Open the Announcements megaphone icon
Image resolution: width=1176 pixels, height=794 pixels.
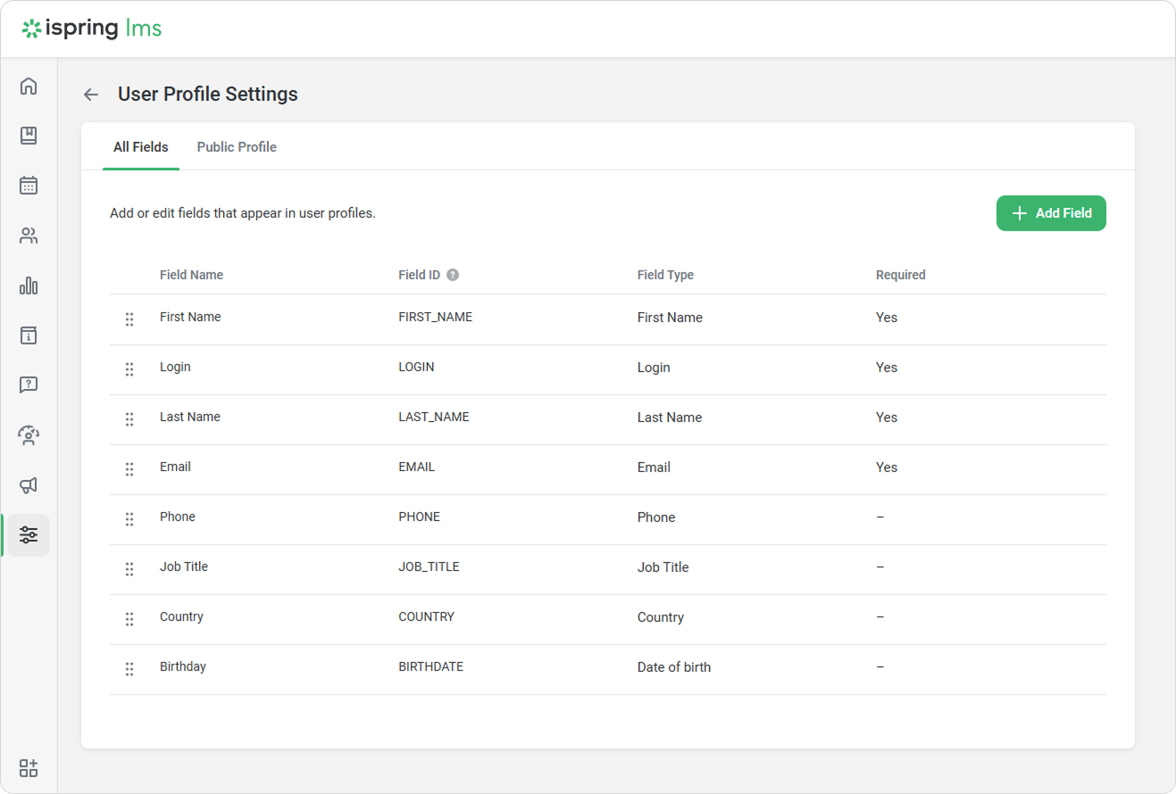point(29,485)
